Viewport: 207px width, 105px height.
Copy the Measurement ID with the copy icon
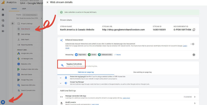(x=194, y=30)
